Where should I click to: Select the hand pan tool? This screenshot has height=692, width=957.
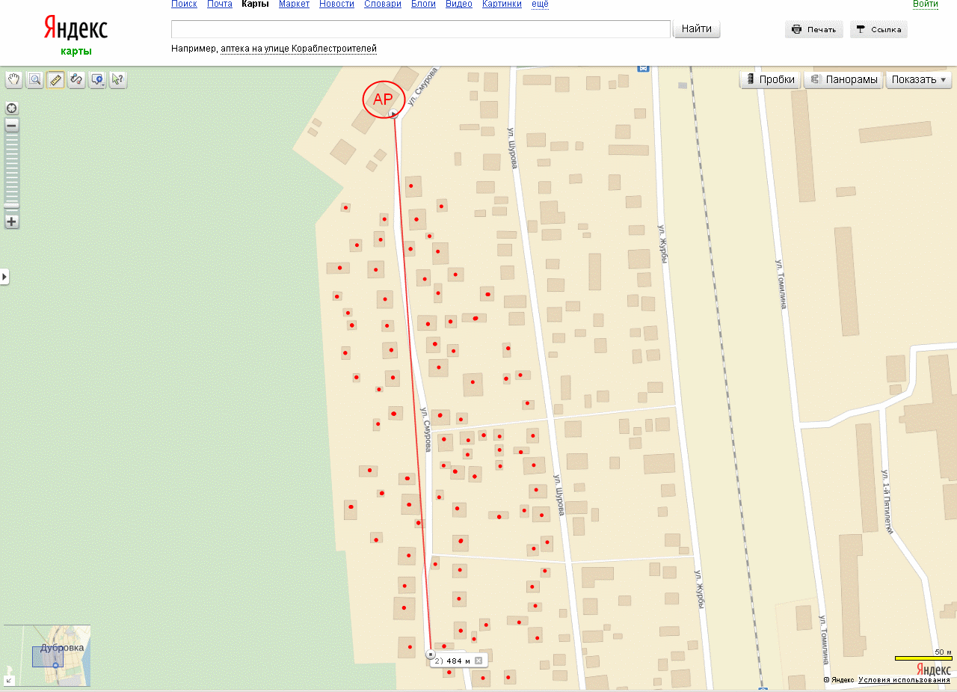tap(13, 79)
